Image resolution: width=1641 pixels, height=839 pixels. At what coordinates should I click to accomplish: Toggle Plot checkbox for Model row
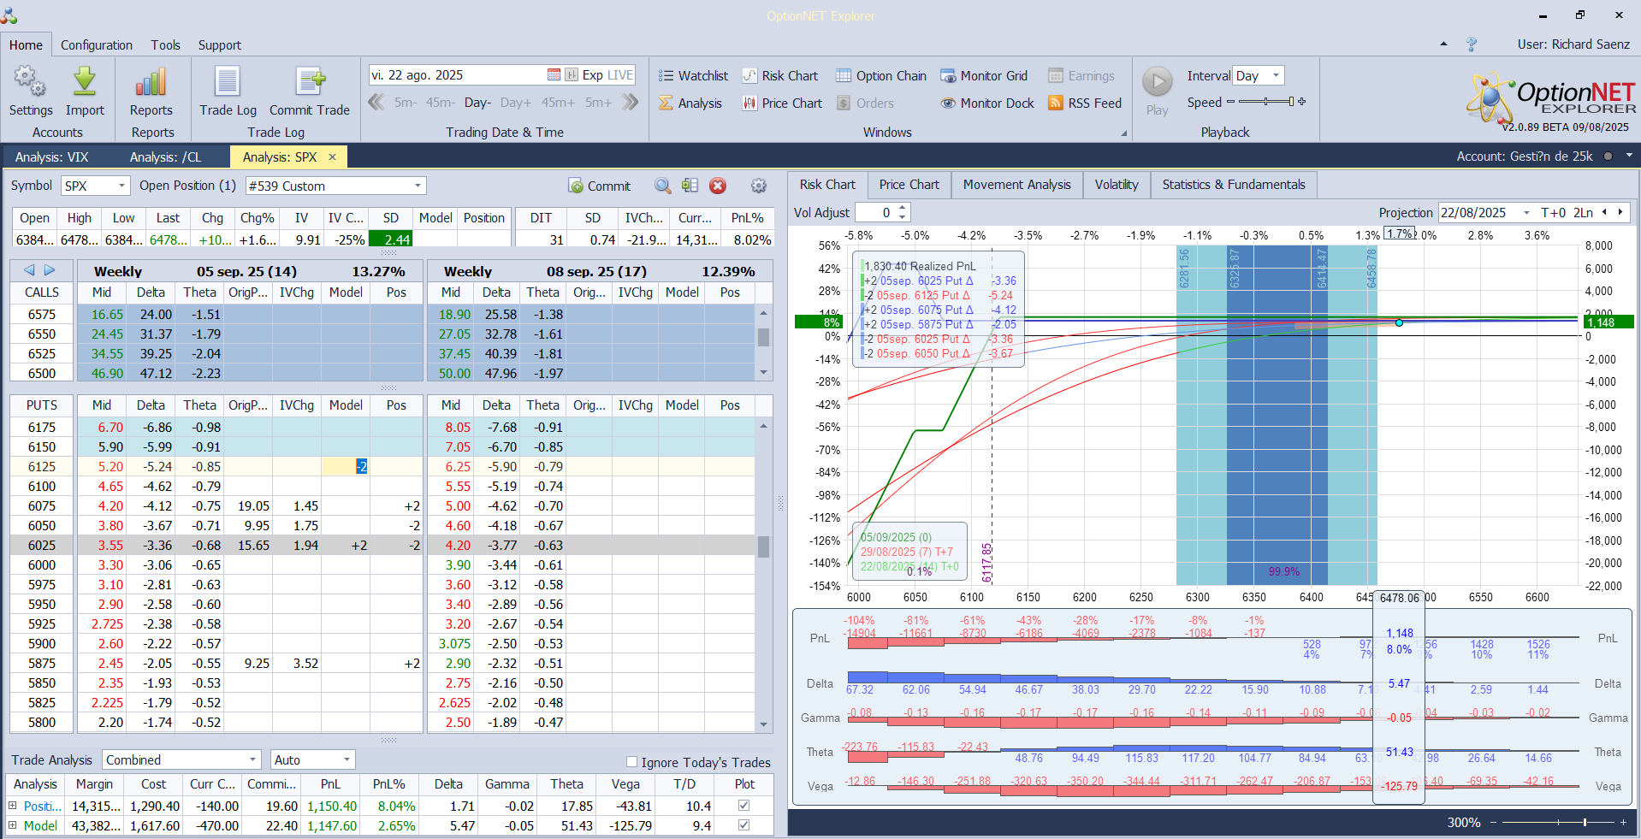tap(743, 825)
